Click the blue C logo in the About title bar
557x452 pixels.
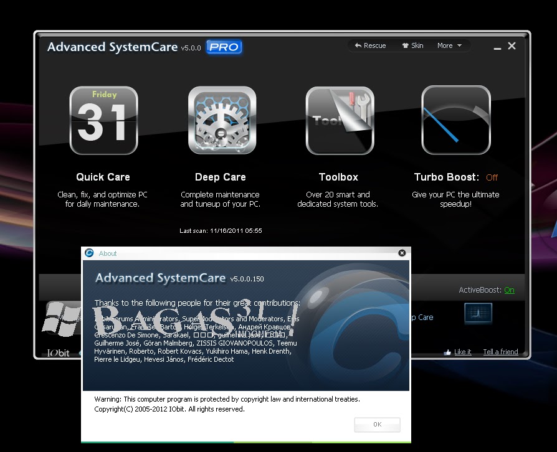pos(88,253)
